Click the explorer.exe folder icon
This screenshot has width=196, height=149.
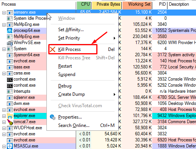(x=10, y=116)
